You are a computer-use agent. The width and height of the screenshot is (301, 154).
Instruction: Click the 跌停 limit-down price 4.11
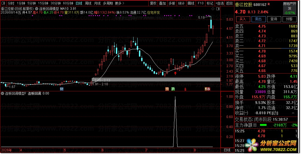[293, 77]
